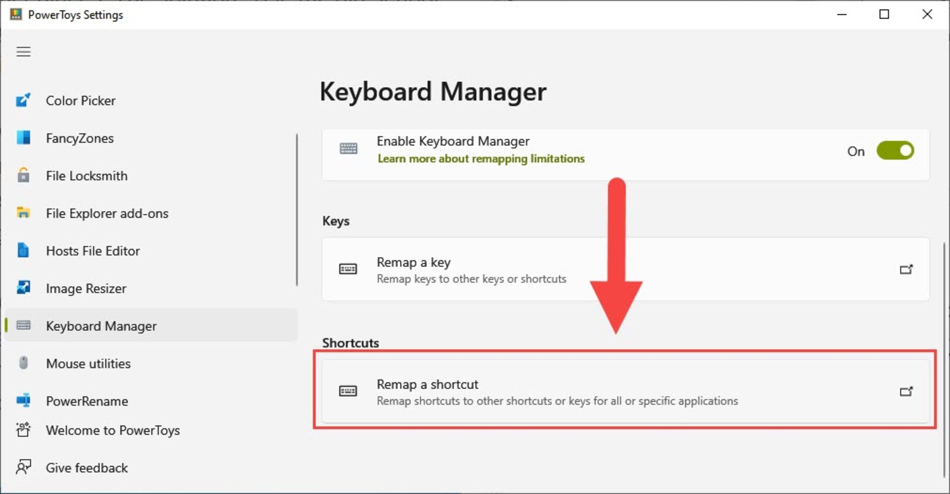The height and width of the screenshot is (494, 950).
Task: Open the hamburger navigation menu
Action: (23, 52)
